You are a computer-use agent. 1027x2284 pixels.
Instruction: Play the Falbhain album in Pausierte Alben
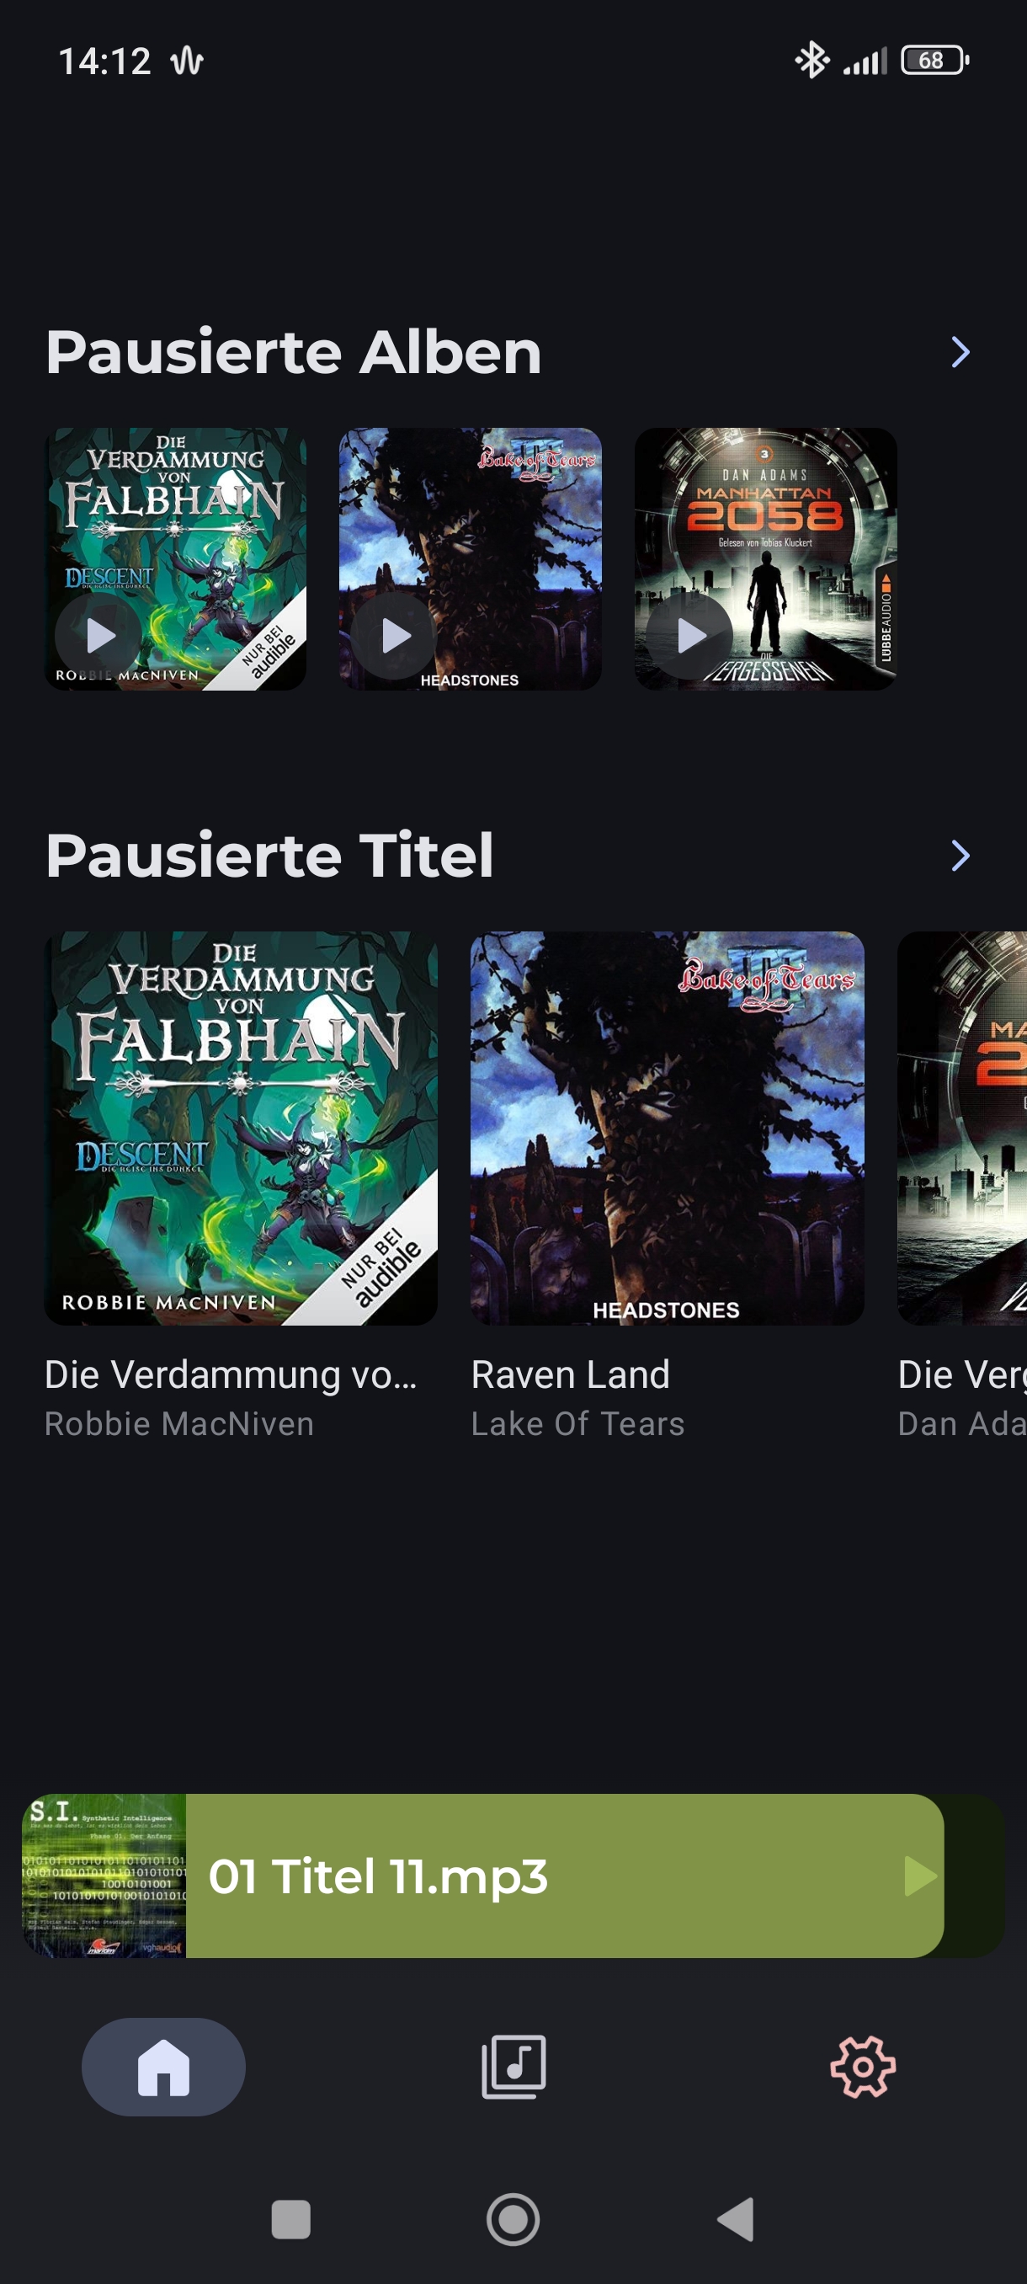coord(99,636)
